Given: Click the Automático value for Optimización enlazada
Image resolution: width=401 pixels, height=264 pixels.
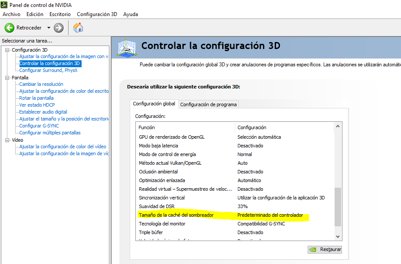Looking at the screenshot, I should coord(249,180).
